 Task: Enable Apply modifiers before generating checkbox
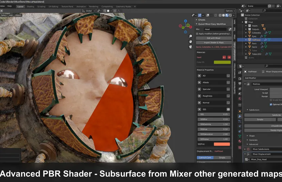pyautogui.click(x=197, y=34)
